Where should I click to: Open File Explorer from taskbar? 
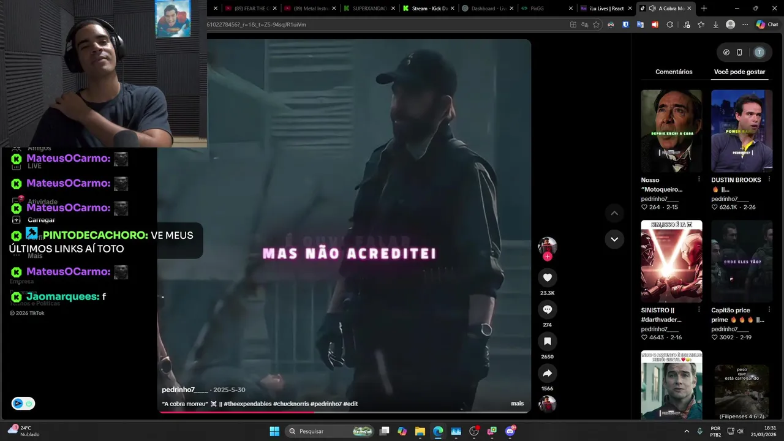(x=420, y=431)
